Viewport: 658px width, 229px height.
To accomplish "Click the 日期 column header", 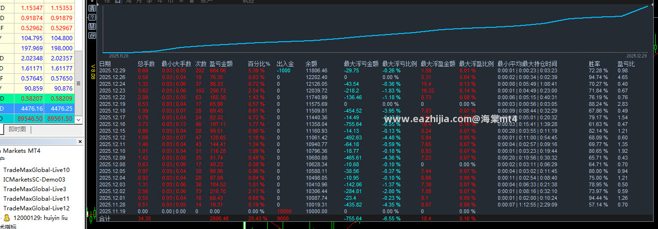I will click(105, 64).
